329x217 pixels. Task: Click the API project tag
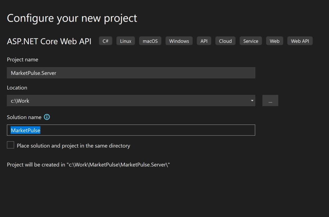click(x=204, y=41)
